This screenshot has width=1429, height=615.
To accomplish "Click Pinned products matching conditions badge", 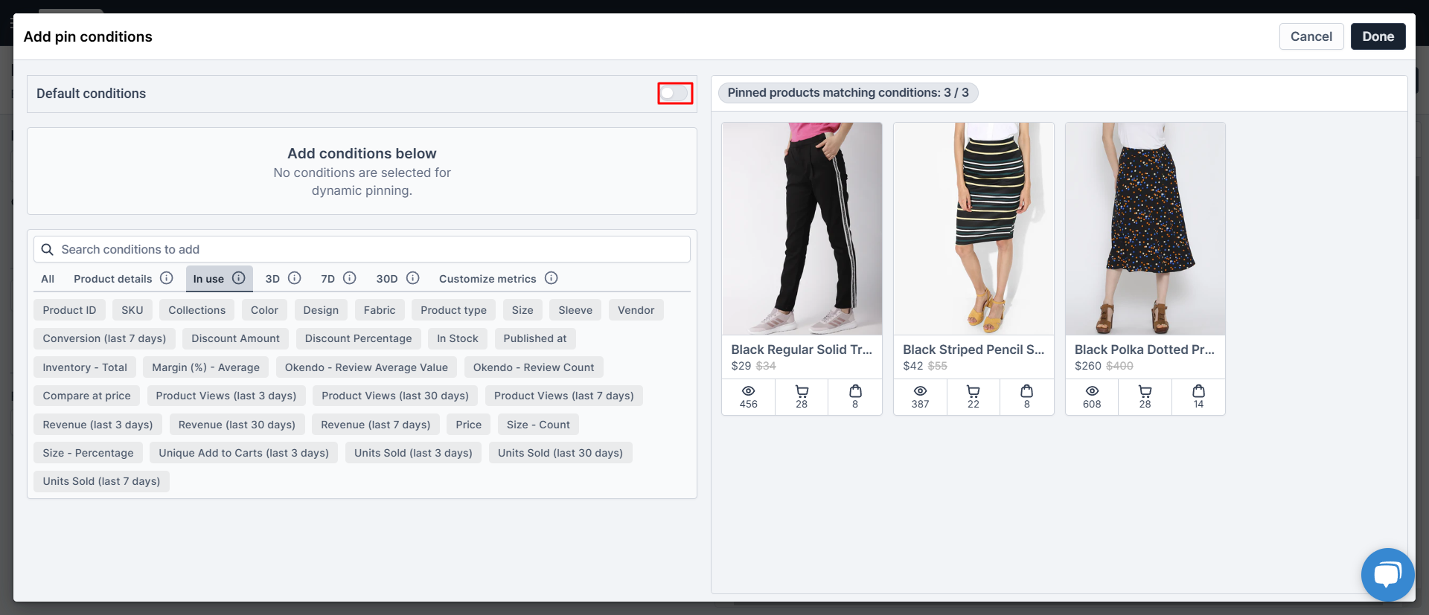I will [x=848, y=93].
